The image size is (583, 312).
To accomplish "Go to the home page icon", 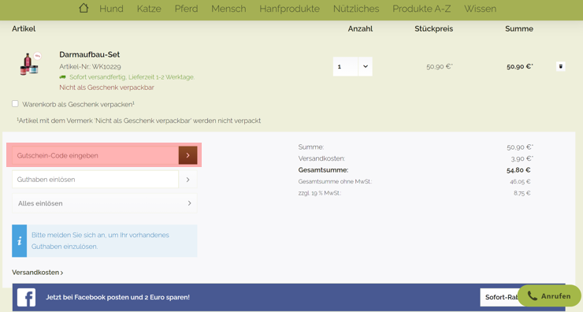I will point(84,8).
